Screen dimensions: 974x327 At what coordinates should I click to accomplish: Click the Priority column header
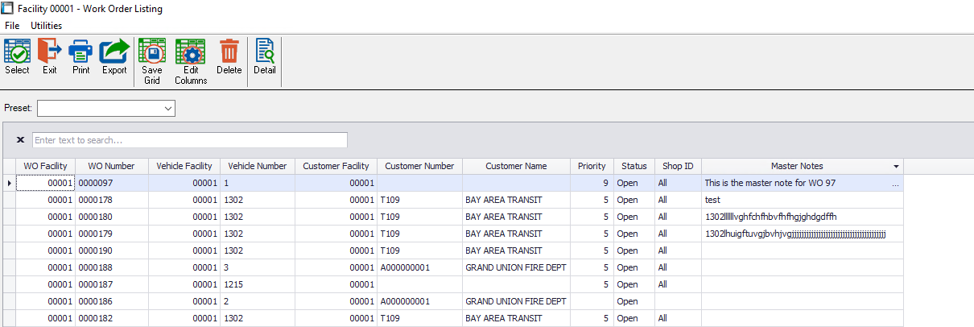tap(592, 166)
